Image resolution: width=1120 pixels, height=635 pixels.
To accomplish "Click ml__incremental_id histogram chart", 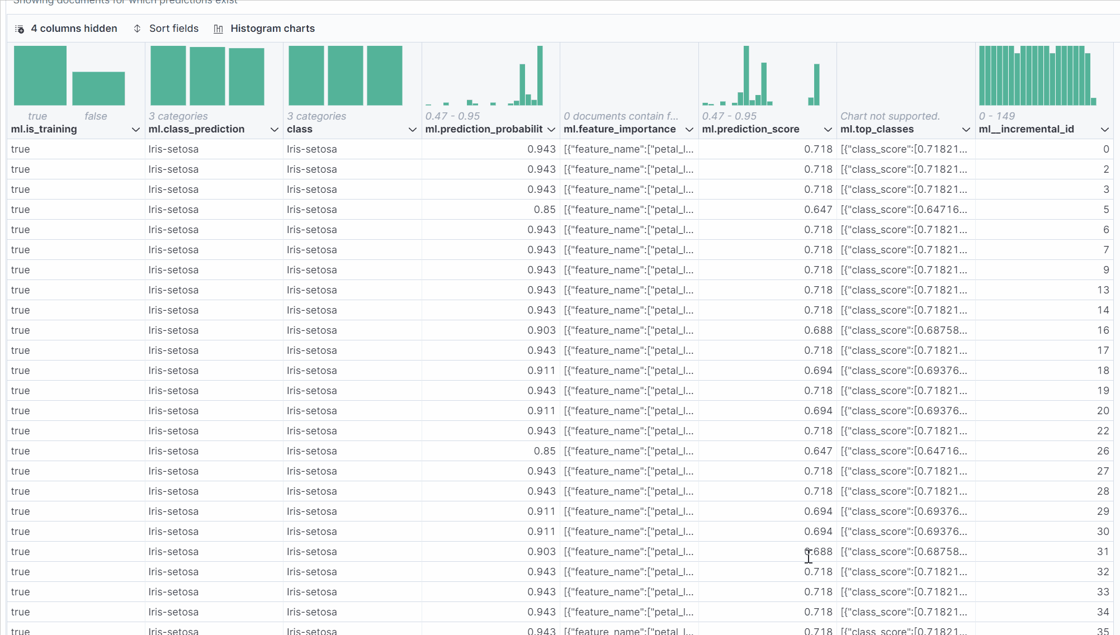I will [x=1037, y=75].
